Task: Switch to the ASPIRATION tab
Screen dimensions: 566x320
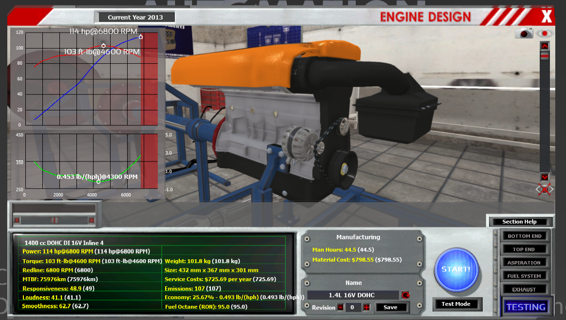Action: [525, 263]
